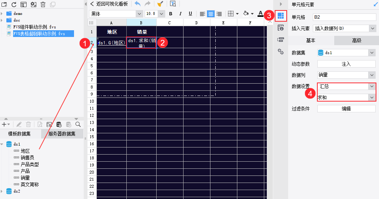379x199 pixels.
Task: Align cell text to the left
Action: pos(203,14)
